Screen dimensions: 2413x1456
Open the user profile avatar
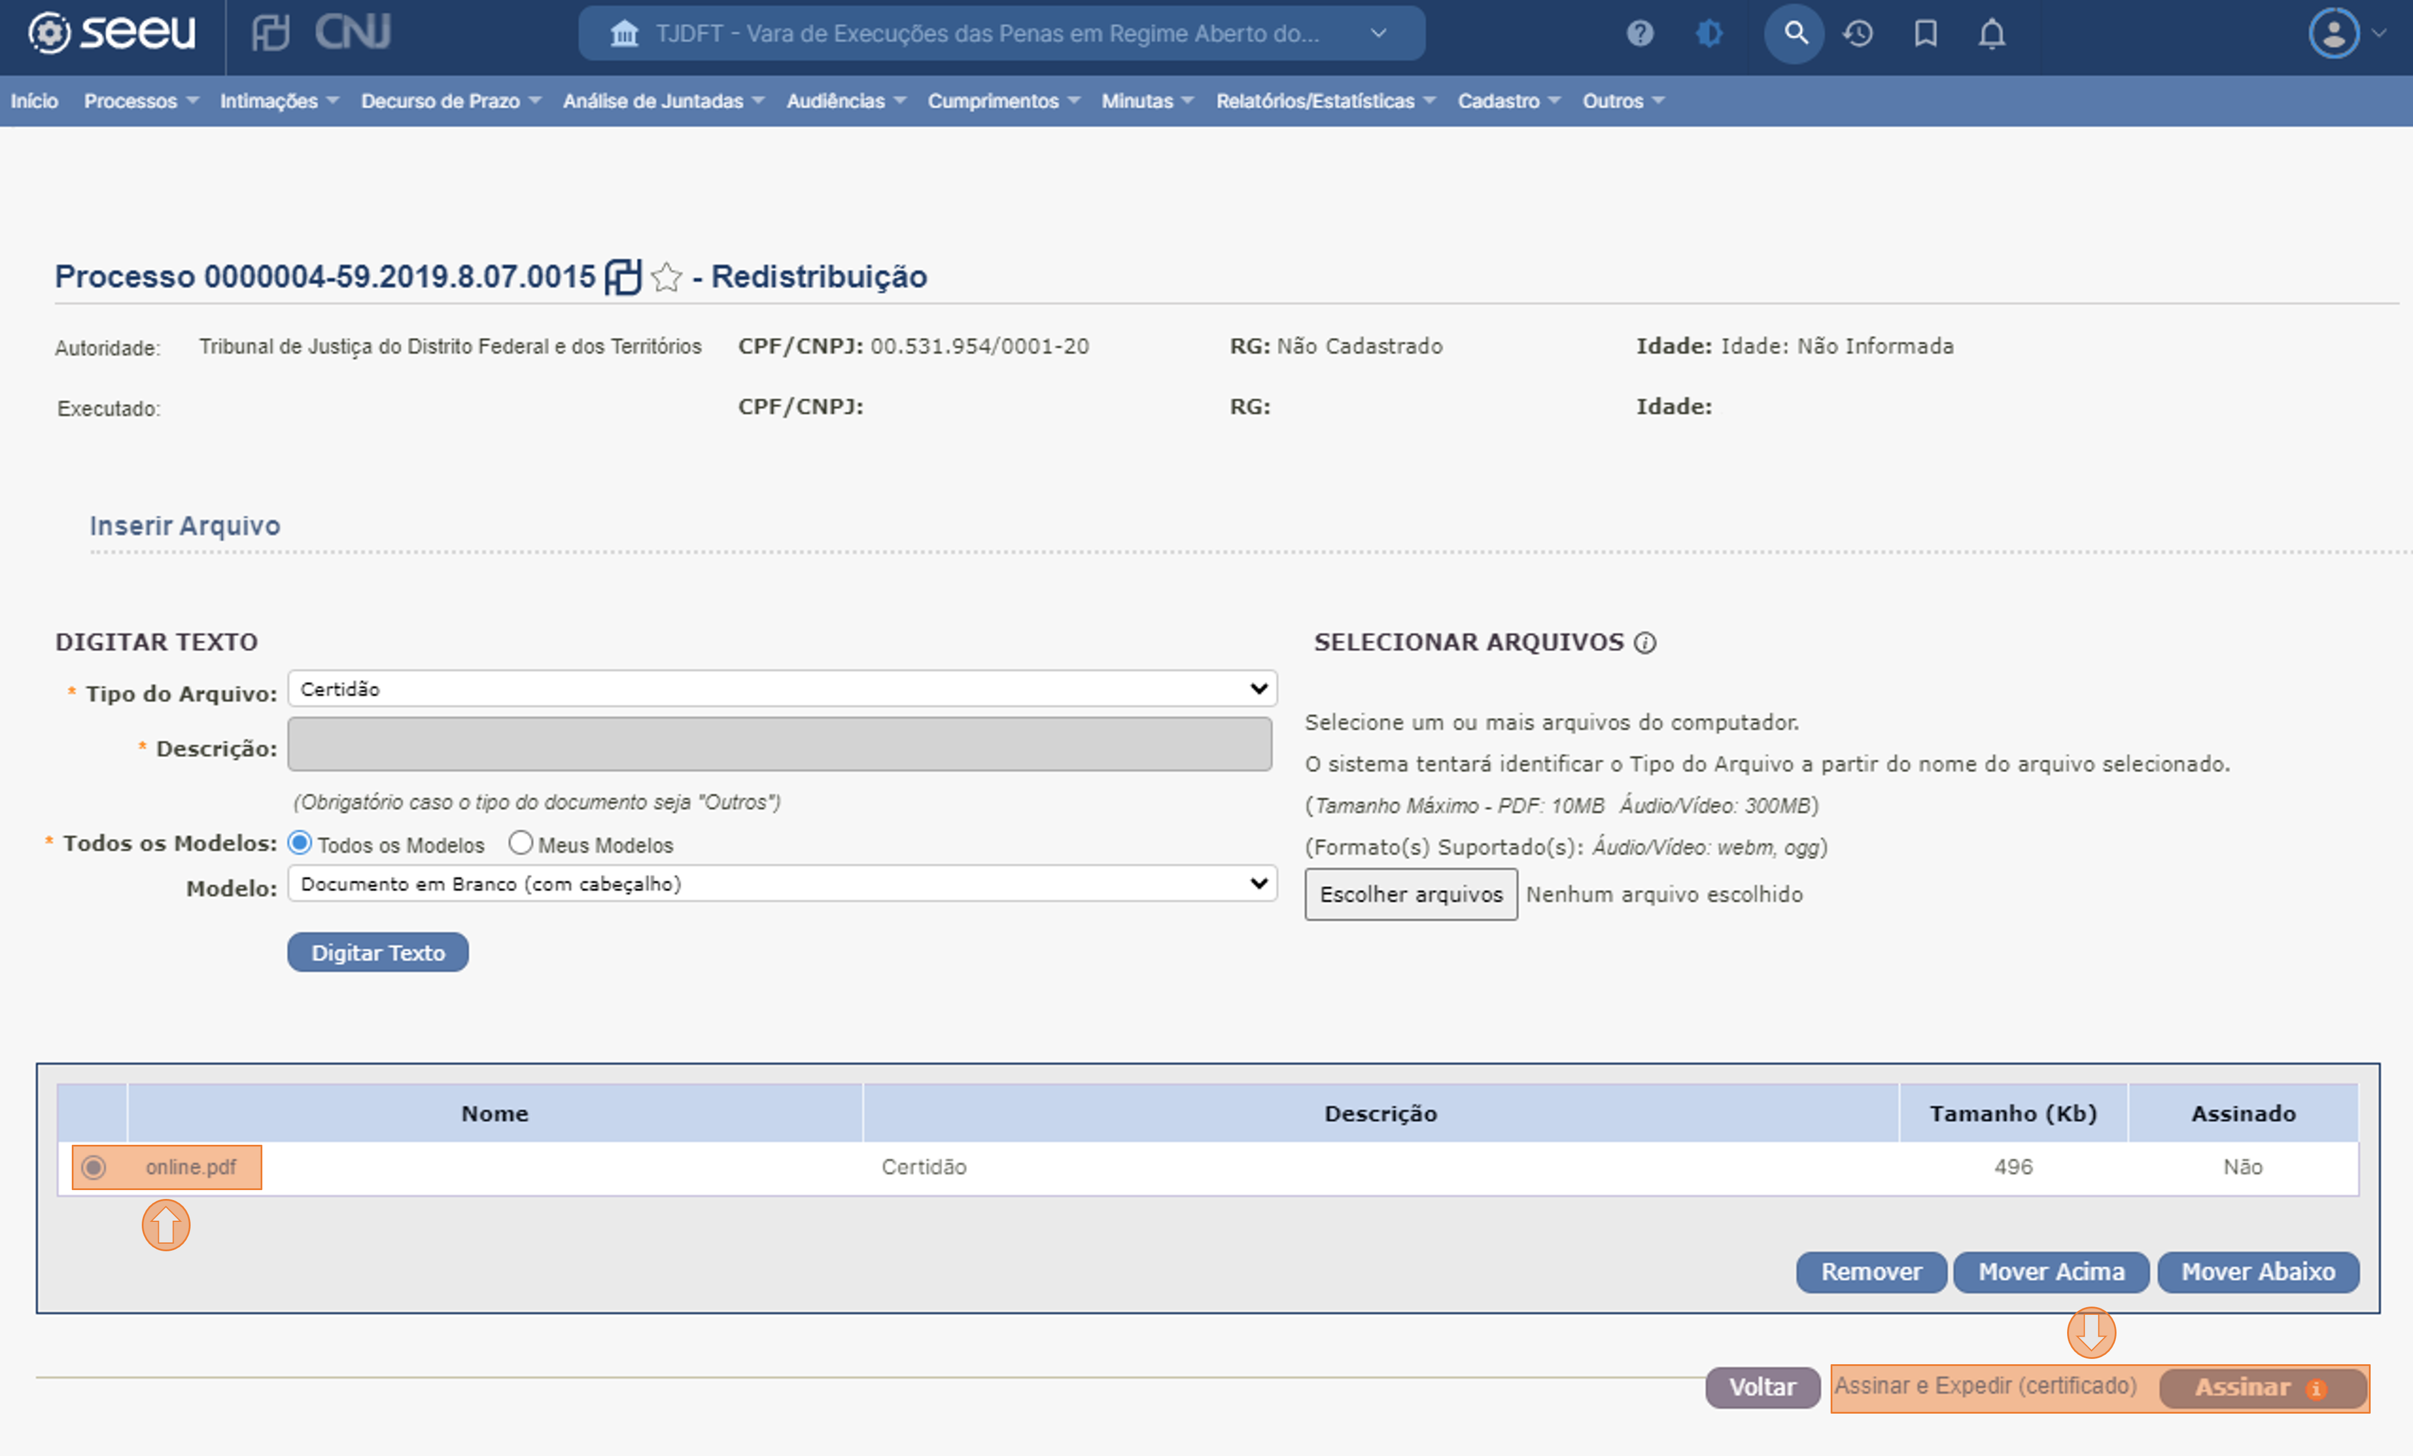[x=2334, y=34]
